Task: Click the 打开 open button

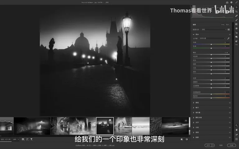Action: click(x=208, y=145)
